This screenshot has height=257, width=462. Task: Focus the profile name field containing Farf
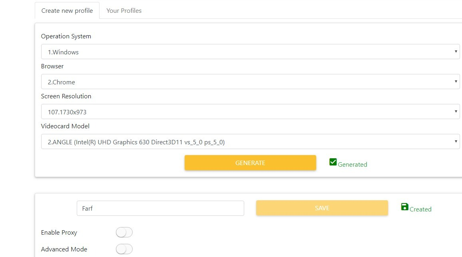point(160,208)
